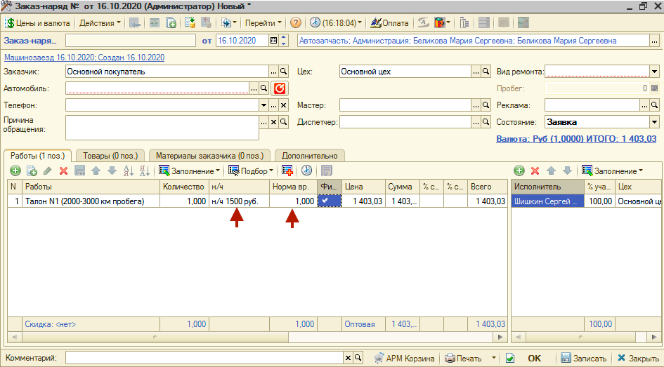The height and width of the screenshot is (367, 664).
Task: Click the tree structure icon in top toolbar
Action: pyautogui.click(x=464, y=23)
